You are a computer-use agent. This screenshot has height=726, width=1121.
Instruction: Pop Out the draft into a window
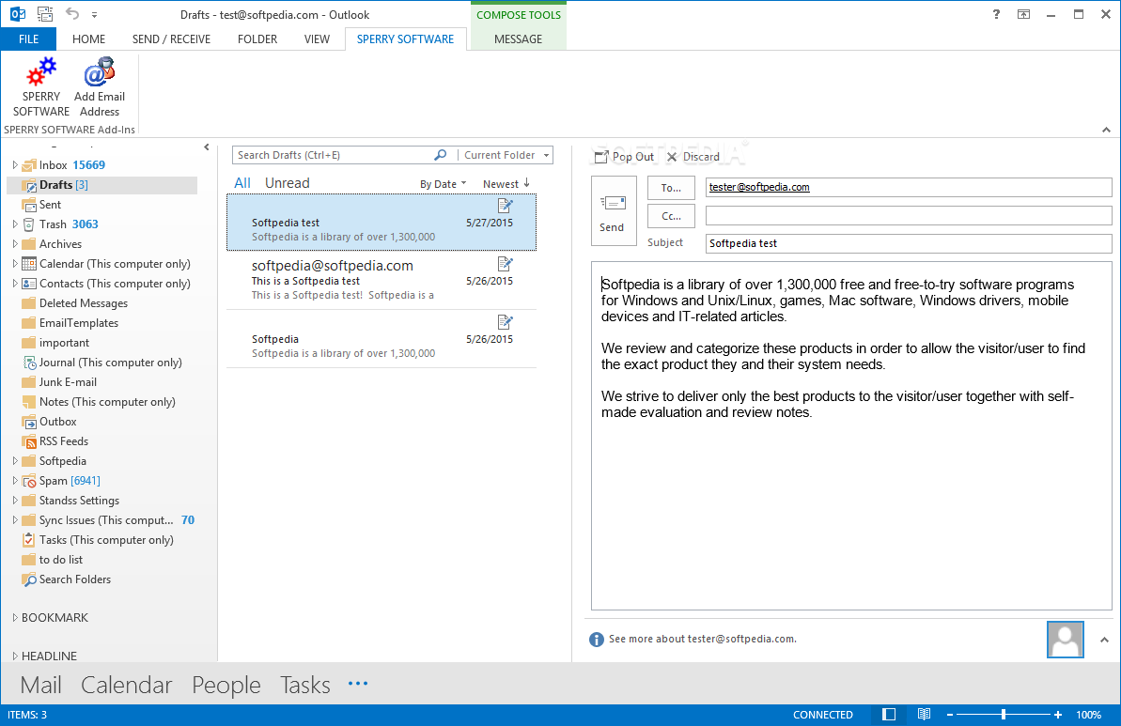pos(624,157)
